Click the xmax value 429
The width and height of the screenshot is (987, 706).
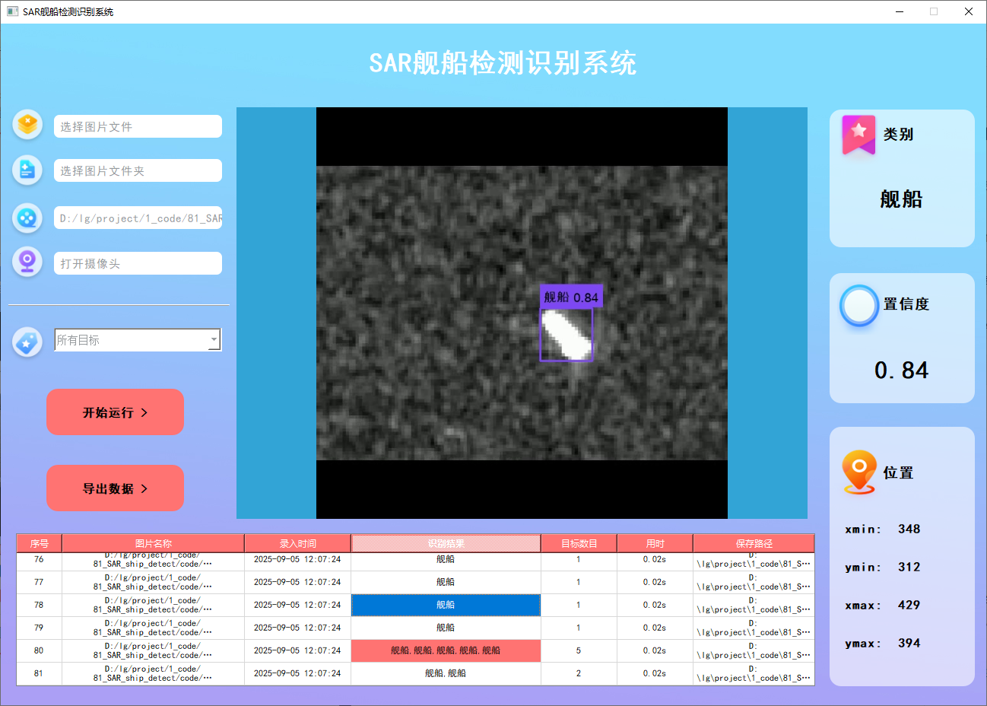[909, 605]
